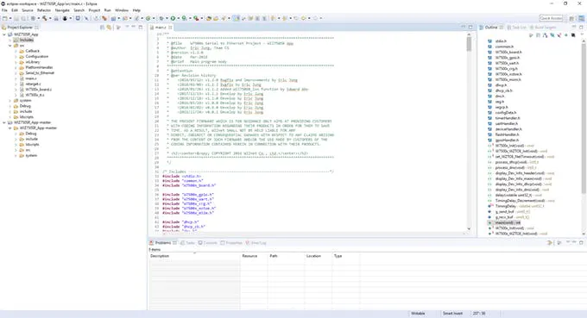Sort by the Location column header
This screenshot has width=587, height=318.
point(319,256)
